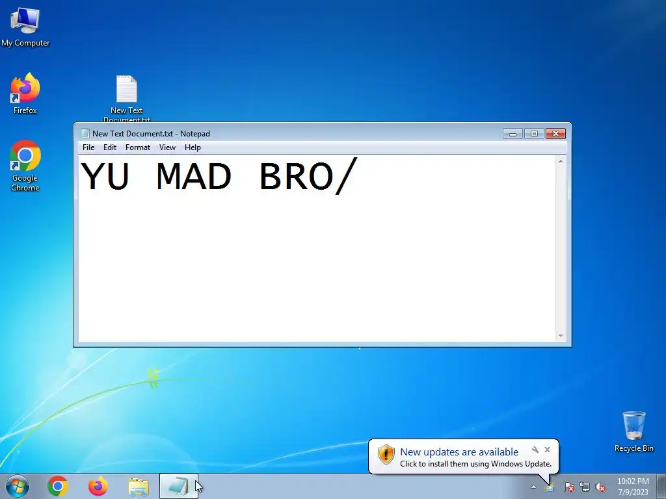Open the Format menu in Notepad
666x499 pixels.
click(138, 147)
